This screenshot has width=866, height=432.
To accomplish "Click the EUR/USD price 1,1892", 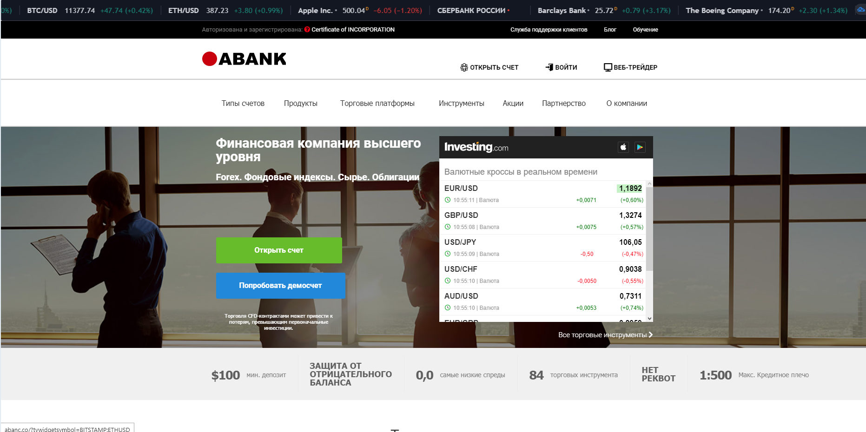I will (x=630, y=188).
